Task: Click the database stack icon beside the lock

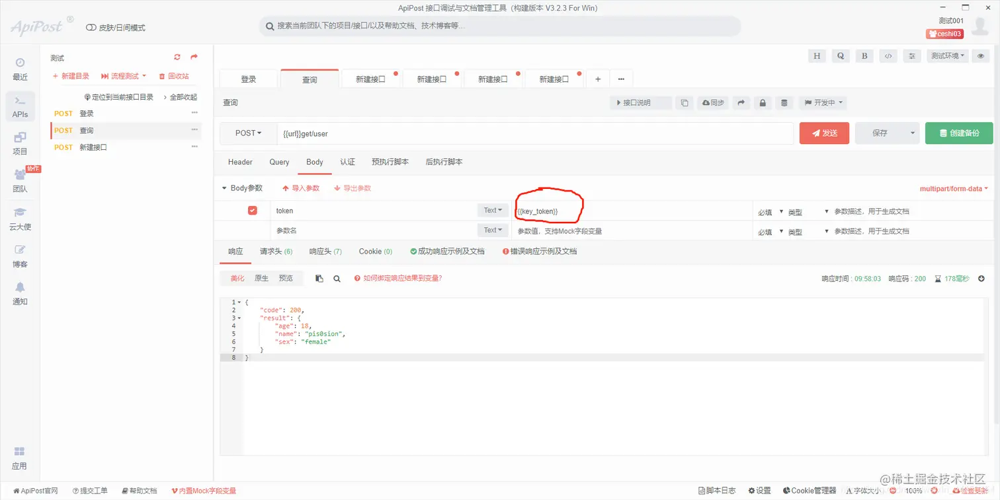Action: tap(784, 103)
